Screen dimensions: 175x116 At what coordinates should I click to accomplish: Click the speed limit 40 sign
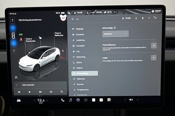point(63,18)
